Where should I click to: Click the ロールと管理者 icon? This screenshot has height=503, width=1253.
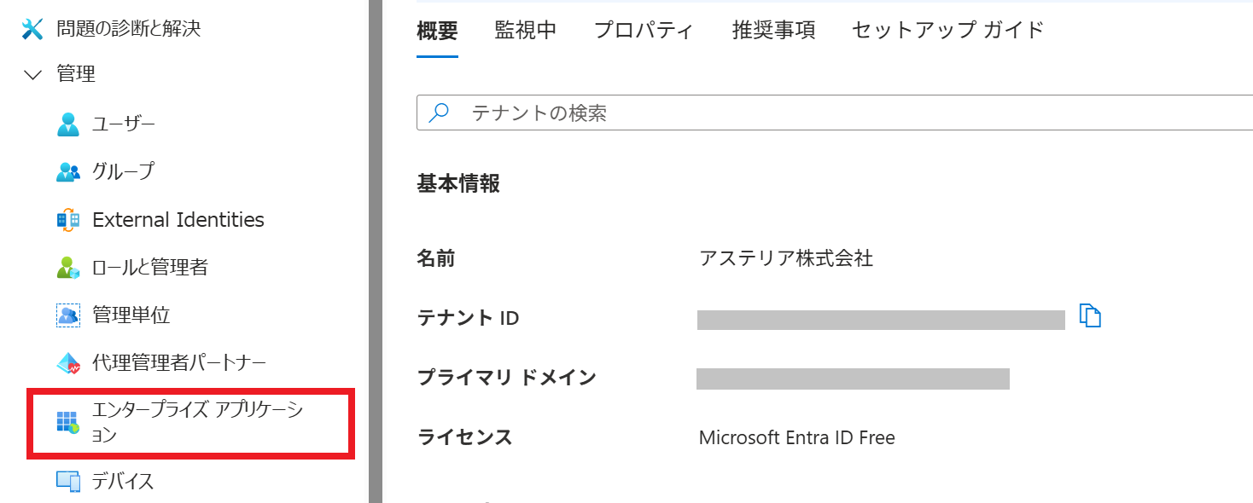67,268
